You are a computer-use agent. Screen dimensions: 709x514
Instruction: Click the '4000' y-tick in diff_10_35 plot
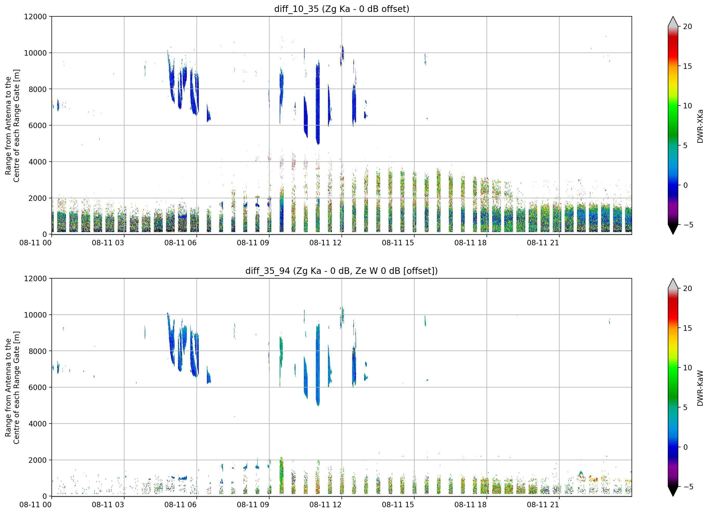[37, 162]
